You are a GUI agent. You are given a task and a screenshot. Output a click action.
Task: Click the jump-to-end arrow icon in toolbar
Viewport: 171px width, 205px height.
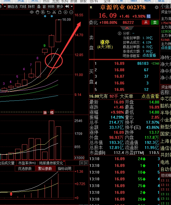coord(67,6)
